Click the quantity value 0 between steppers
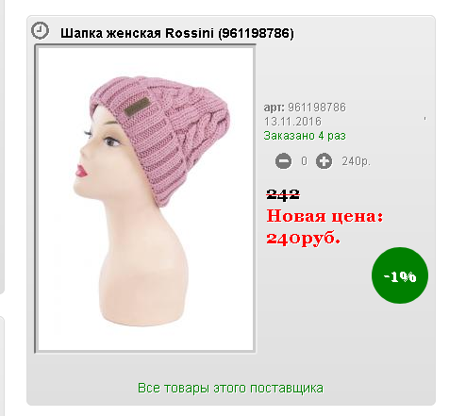The width and height of the screenshot is (466, 416). (x=304, y=161)
